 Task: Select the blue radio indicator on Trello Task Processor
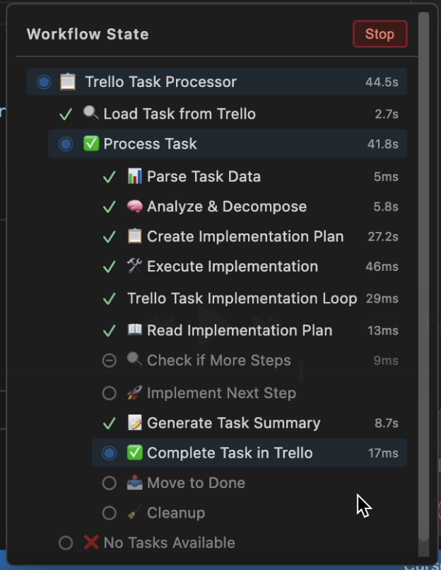point(44,81)
